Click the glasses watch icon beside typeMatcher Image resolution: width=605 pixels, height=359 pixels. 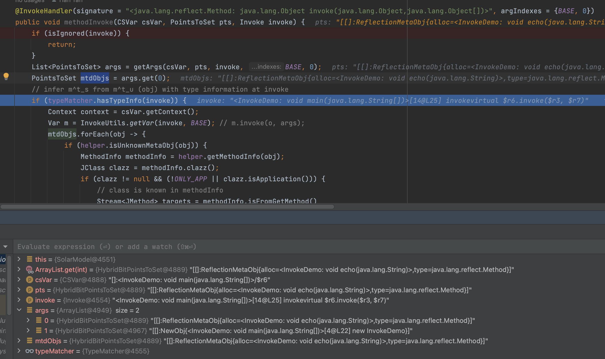point(30,351)
